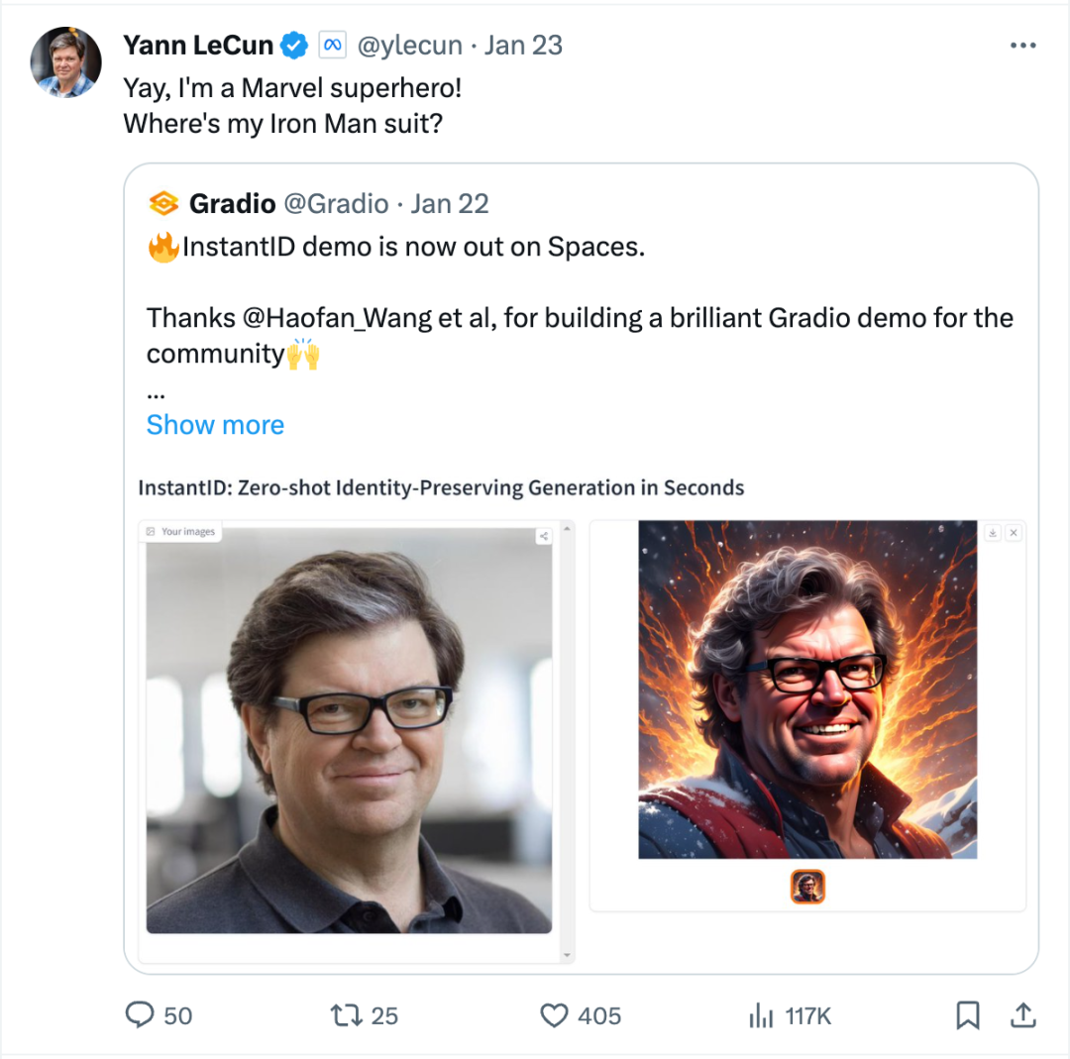Click the Jan 23 tweet timestamp
This screenshot has height=1059, width=1070.
coord(525,46)
